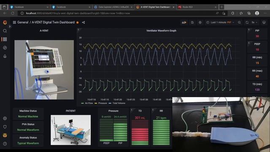This screenshot has height=152, width=270.
Task: Expand the Grafana sidebar with the chevron
Action: (x=10, y=27)
